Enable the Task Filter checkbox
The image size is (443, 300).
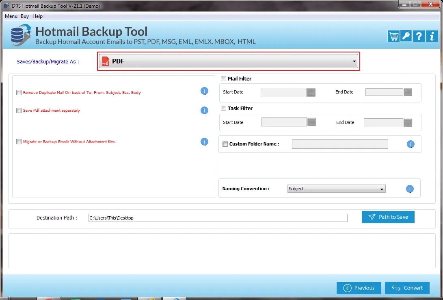pos(223,108)
